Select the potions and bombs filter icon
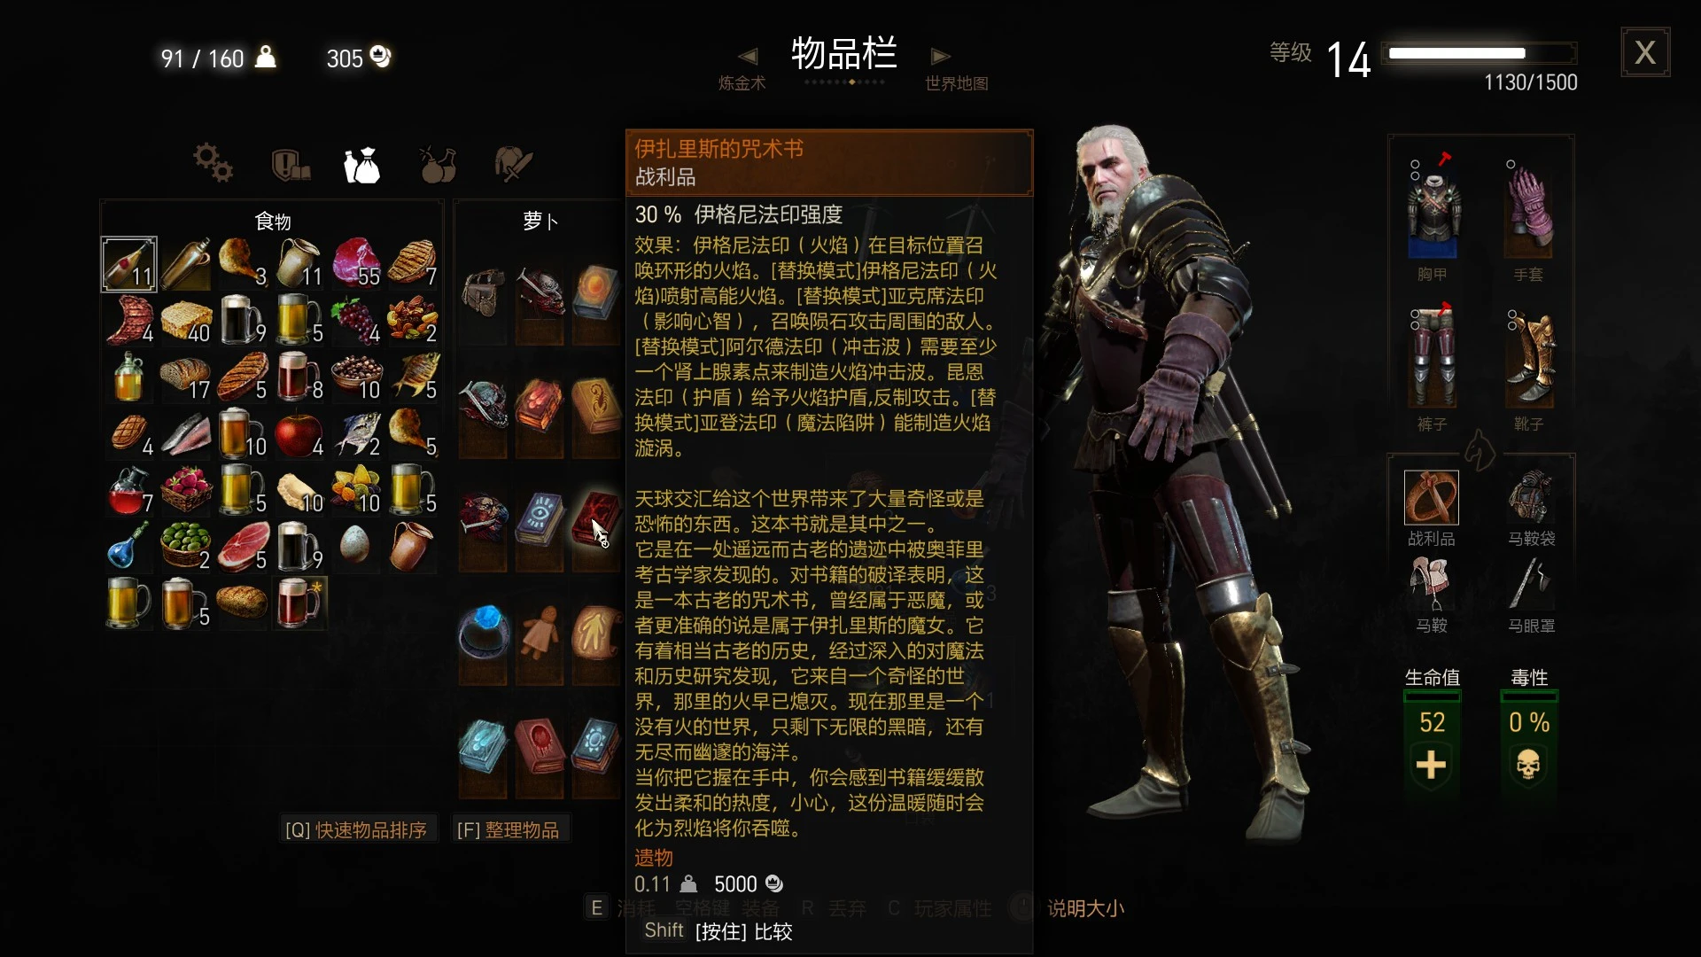 point(438,164)
